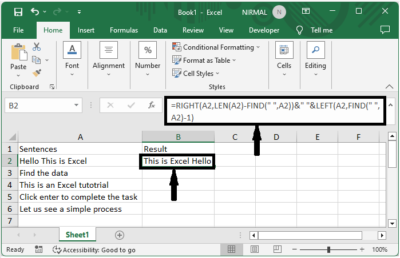
Task: Click cell 'Click enter to complete the task'
Action: pyautogui.click(x=80, y=197)
